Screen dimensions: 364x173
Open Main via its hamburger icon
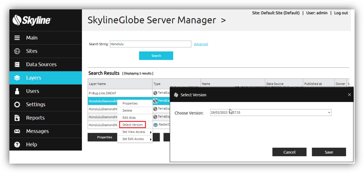tap(17, 38)
